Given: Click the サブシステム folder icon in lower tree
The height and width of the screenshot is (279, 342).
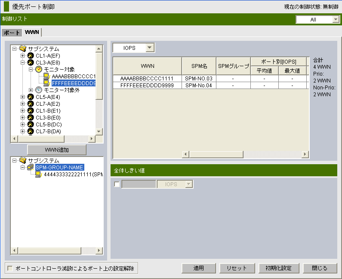Looking at the screenshot, I should (x=23, y=160).
